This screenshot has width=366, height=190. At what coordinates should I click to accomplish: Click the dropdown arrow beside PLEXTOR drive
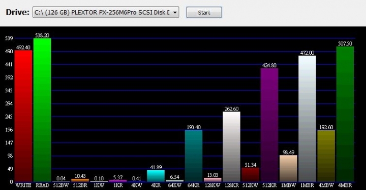coord(175,13)
